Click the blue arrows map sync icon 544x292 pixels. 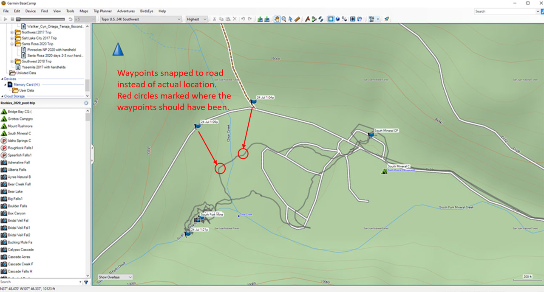tap(360, 19)
